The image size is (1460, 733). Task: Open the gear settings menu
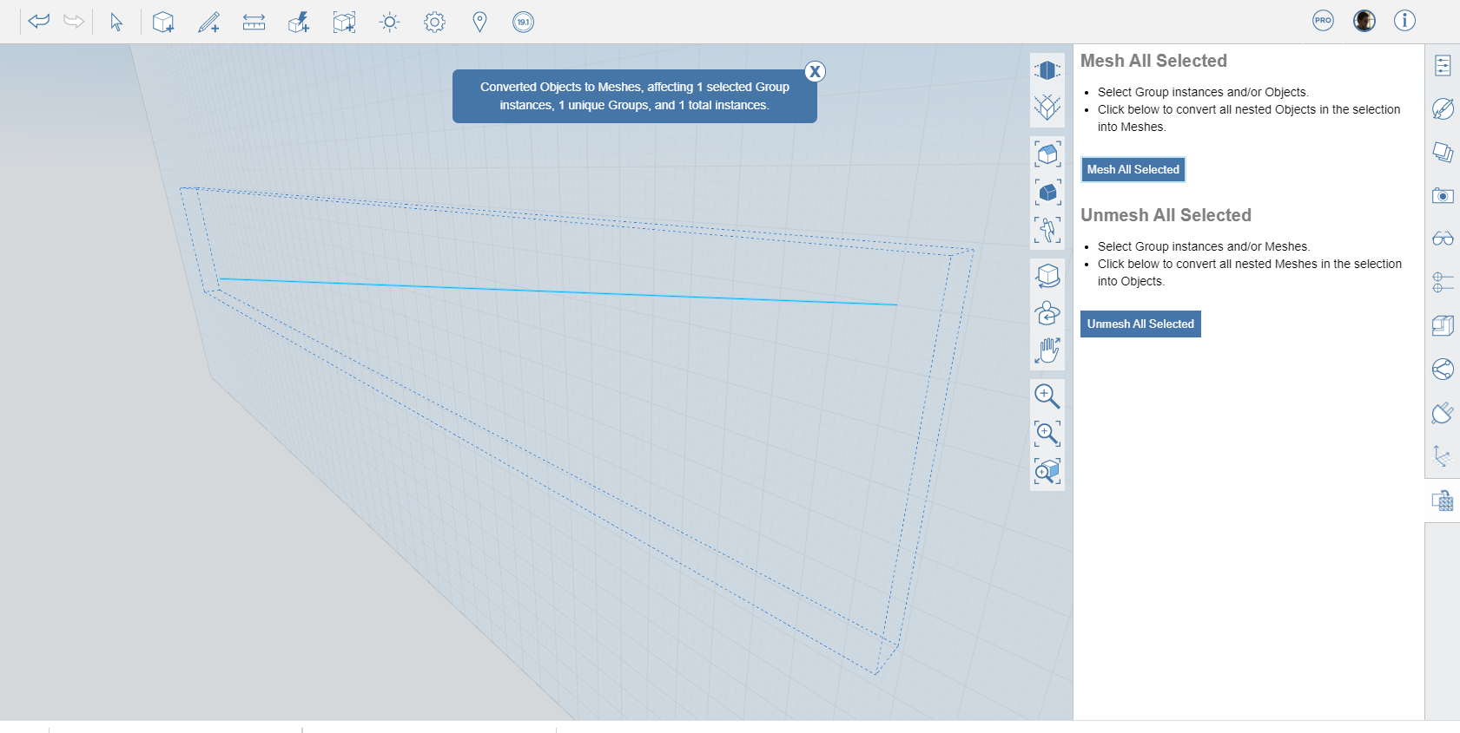434,22
